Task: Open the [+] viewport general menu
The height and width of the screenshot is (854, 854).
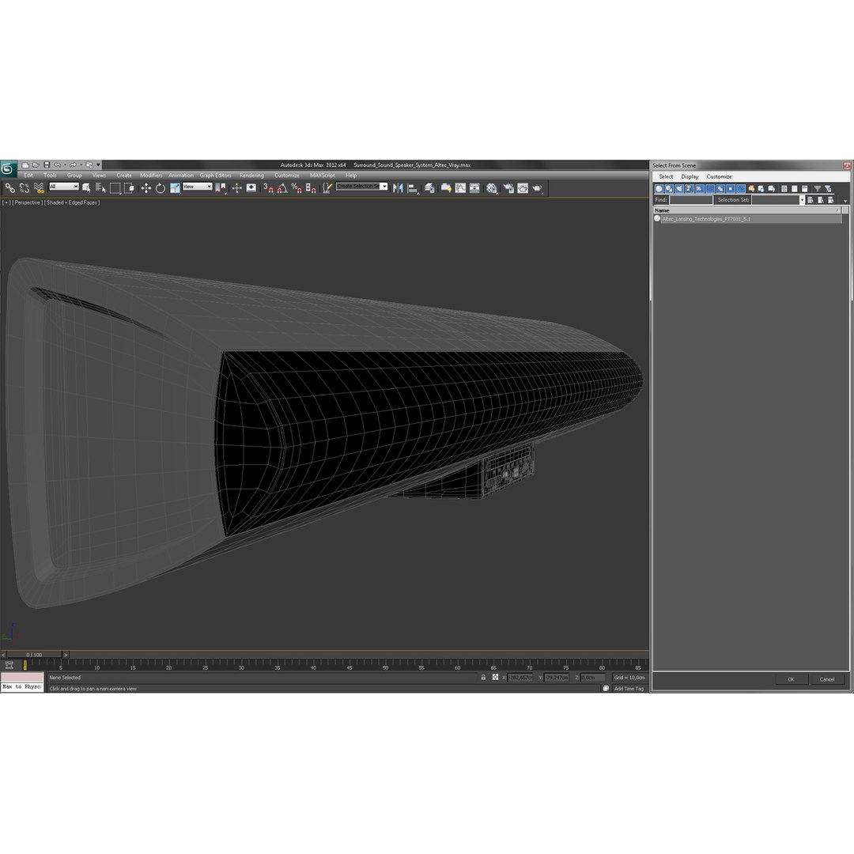Action: coord(6,202)
